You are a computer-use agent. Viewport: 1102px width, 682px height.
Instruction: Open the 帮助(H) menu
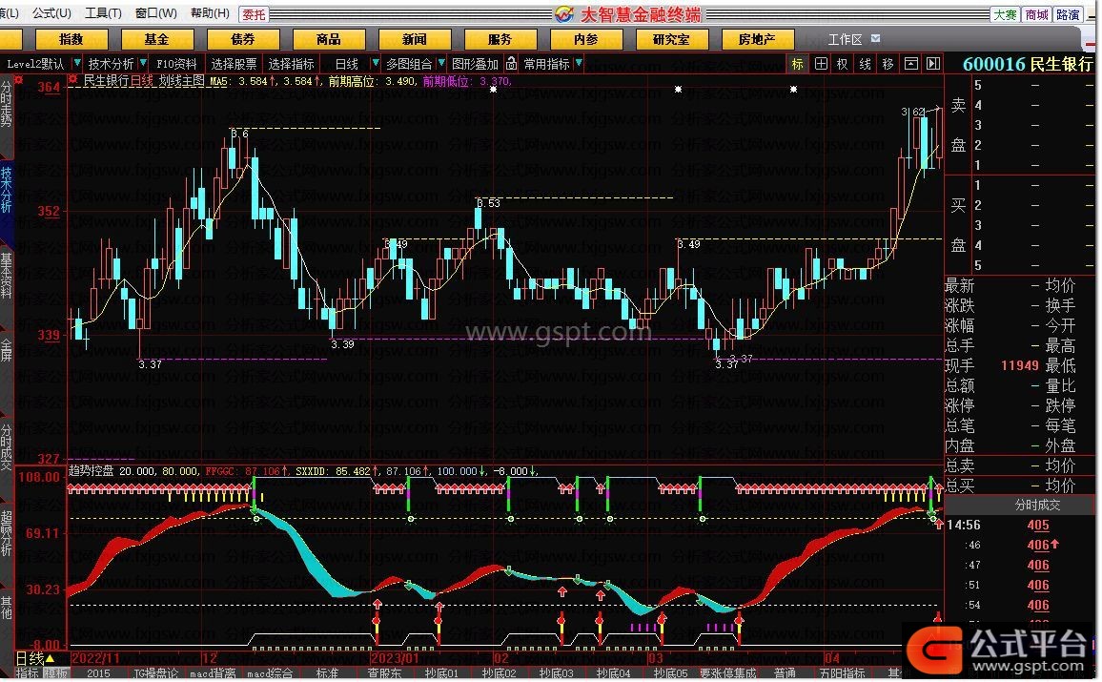click(x=210, y=13)
